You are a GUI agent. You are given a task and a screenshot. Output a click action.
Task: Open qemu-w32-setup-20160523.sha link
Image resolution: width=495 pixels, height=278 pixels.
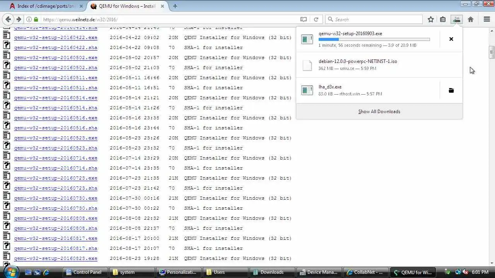(x=56, y=148)
